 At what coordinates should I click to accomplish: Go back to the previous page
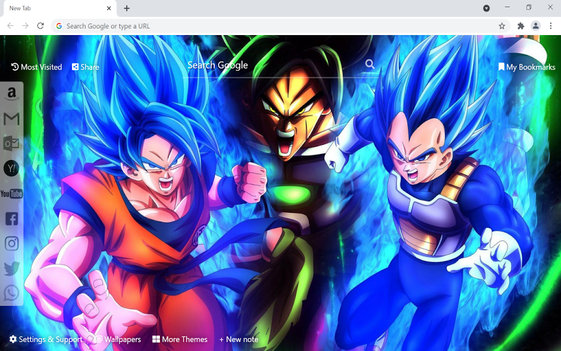(x=10, y=26)
